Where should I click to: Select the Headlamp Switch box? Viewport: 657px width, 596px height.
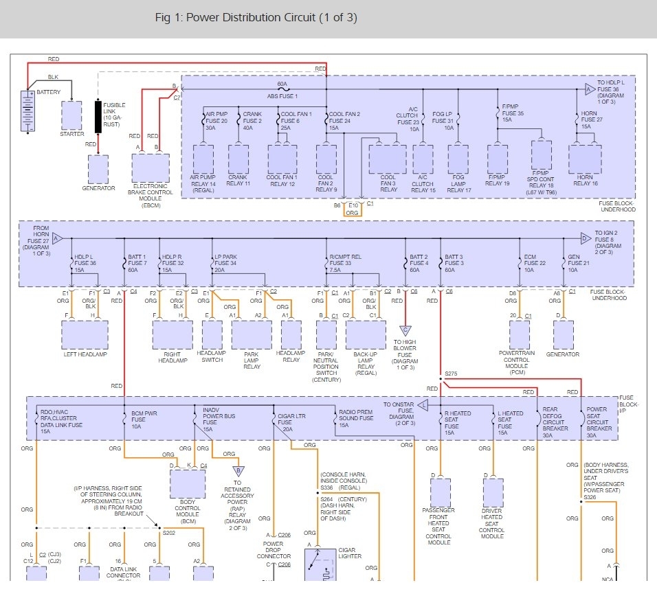(212, 335)
